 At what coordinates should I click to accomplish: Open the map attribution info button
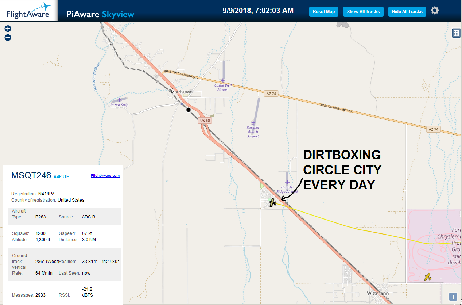click(x=453, y=297)
